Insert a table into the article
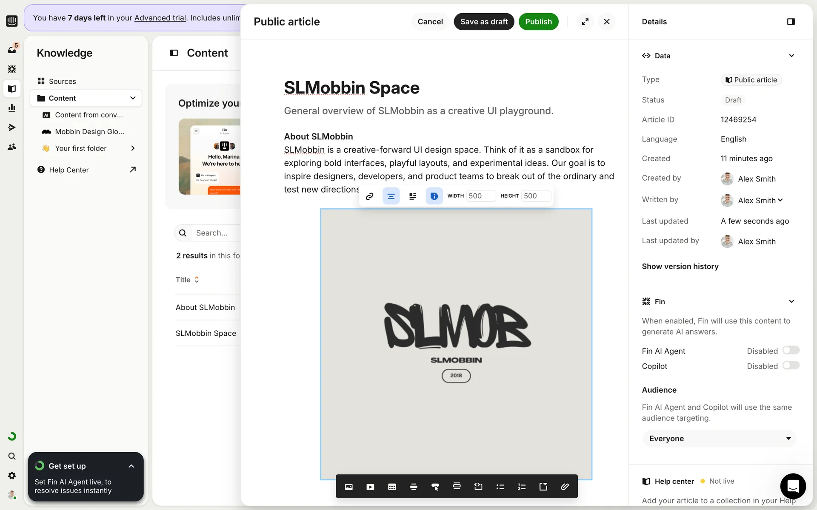Viewport: 817px width, 510px height. tap(392, 487)
